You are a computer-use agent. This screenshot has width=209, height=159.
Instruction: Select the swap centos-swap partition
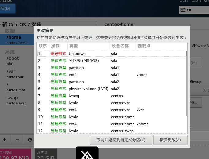[17, 100]
